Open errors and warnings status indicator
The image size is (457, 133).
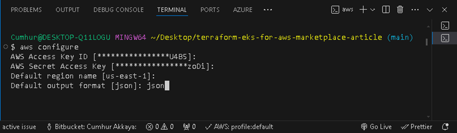160,127
